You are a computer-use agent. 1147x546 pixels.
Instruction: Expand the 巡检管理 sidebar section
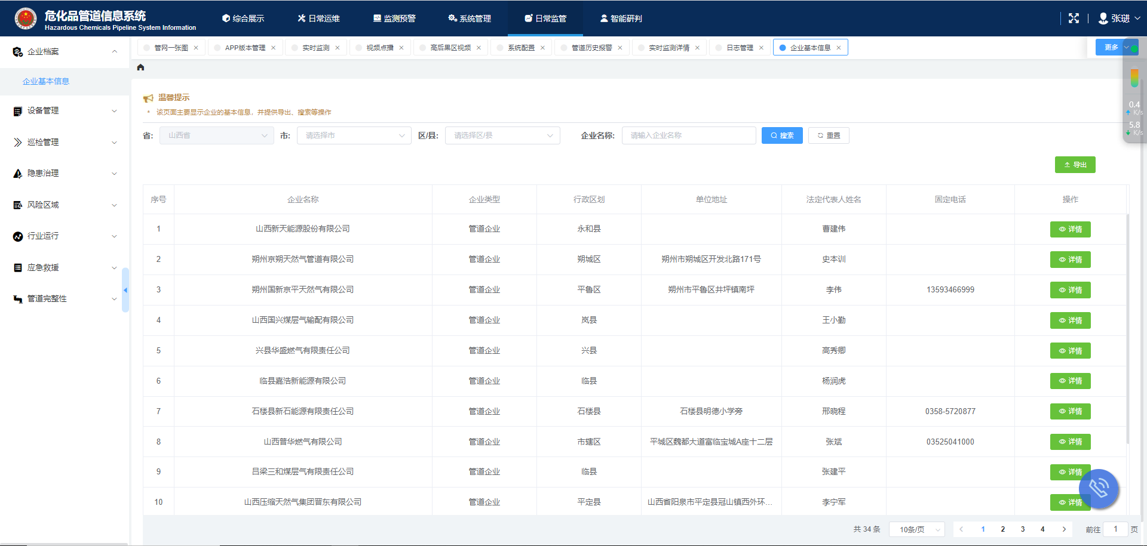(x=65, y=142)
